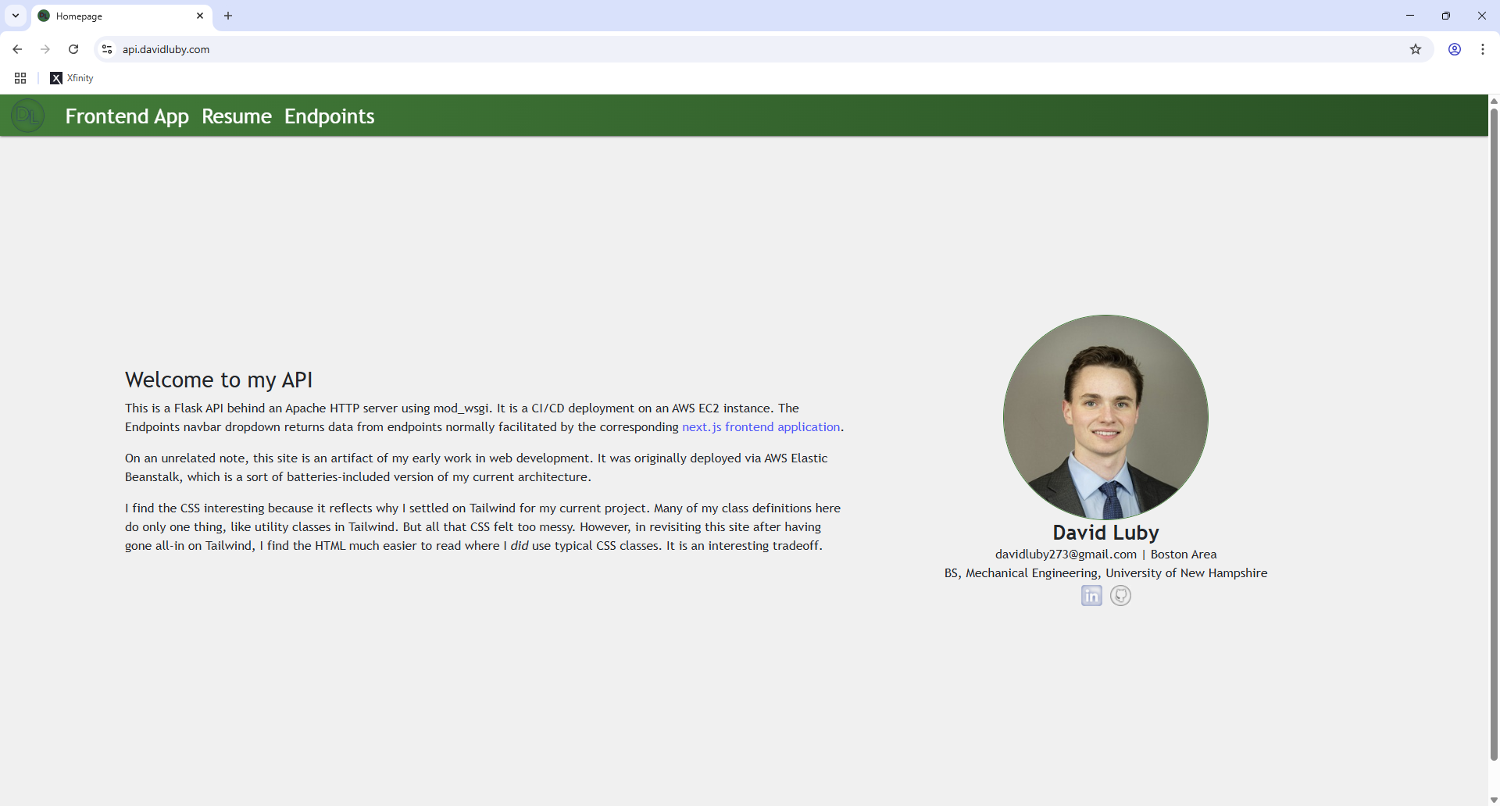Open the GitHub profile icon
1500x806 pixels.
tap(1120, 596)
